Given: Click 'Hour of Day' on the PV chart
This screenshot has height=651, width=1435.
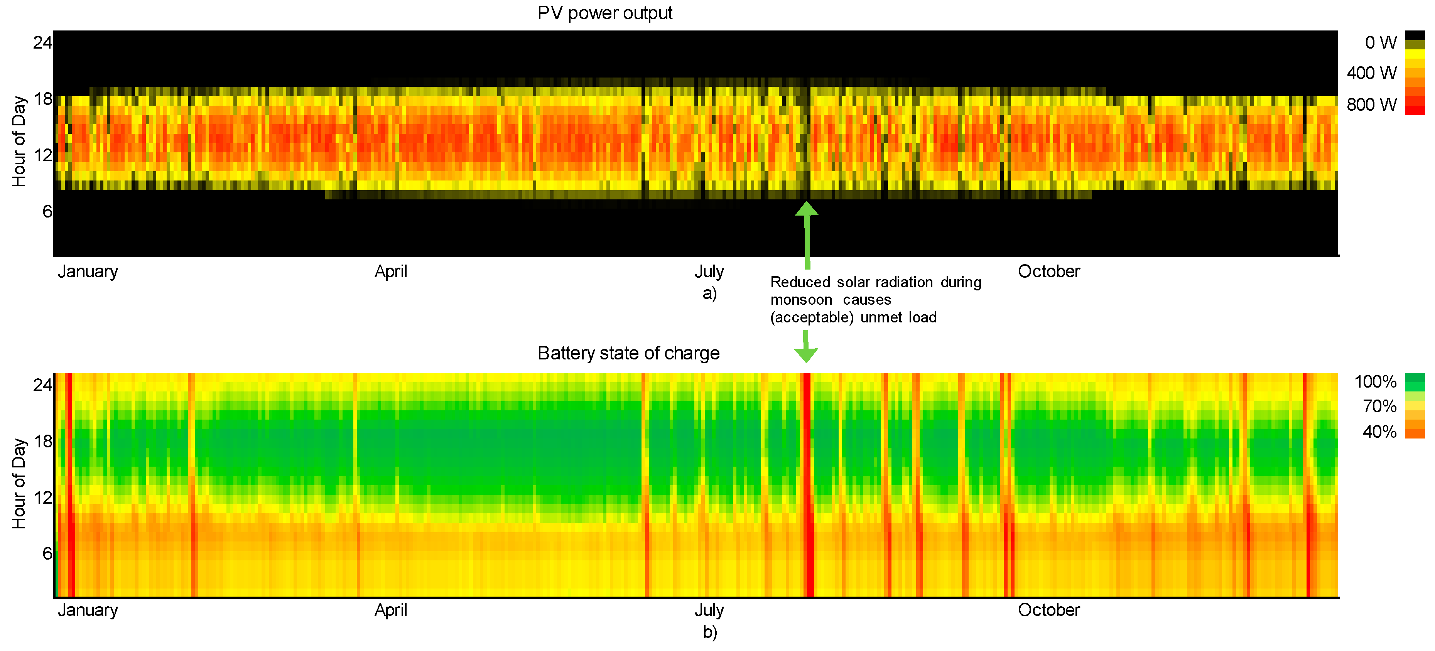Looking at the screenshot, I should [19, 142].
